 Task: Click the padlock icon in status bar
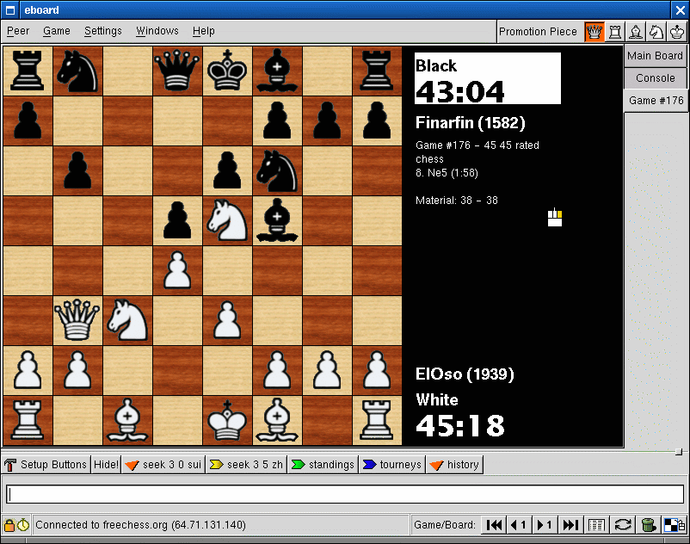[9, 525]
